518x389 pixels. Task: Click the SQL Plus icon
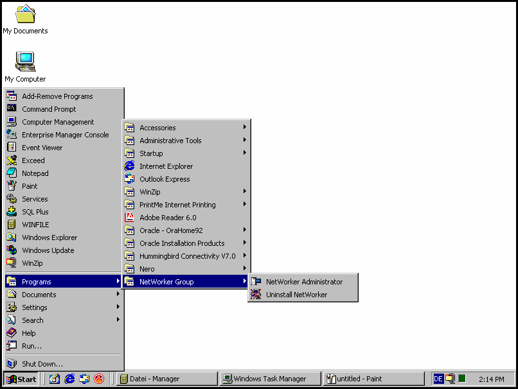tap(12, 211)
